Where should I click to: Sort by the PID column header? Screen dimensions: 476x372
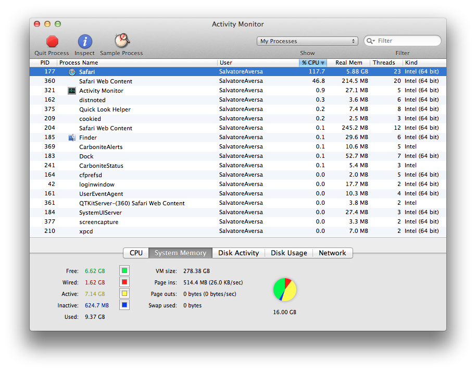pos(45,63)
